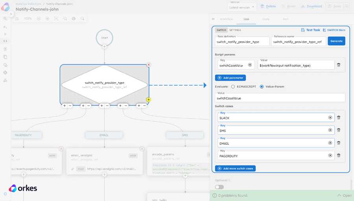This screenshot has width=354, height=201.
Task: Click the Orkes logo at top left
Action: (6, 7)
